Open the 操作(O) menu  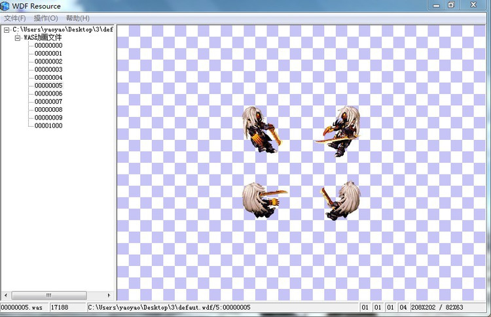pyautogui.click(x=45, y=18)
